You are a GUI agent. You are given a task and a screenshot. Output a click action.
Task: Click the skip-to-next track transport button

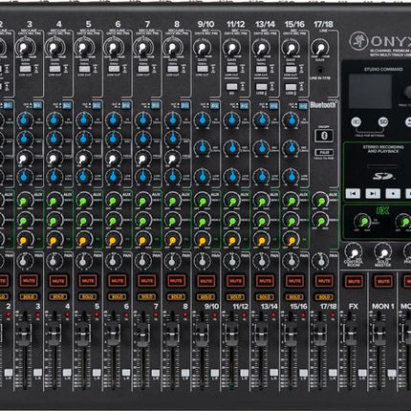click(x=373, y=193)
